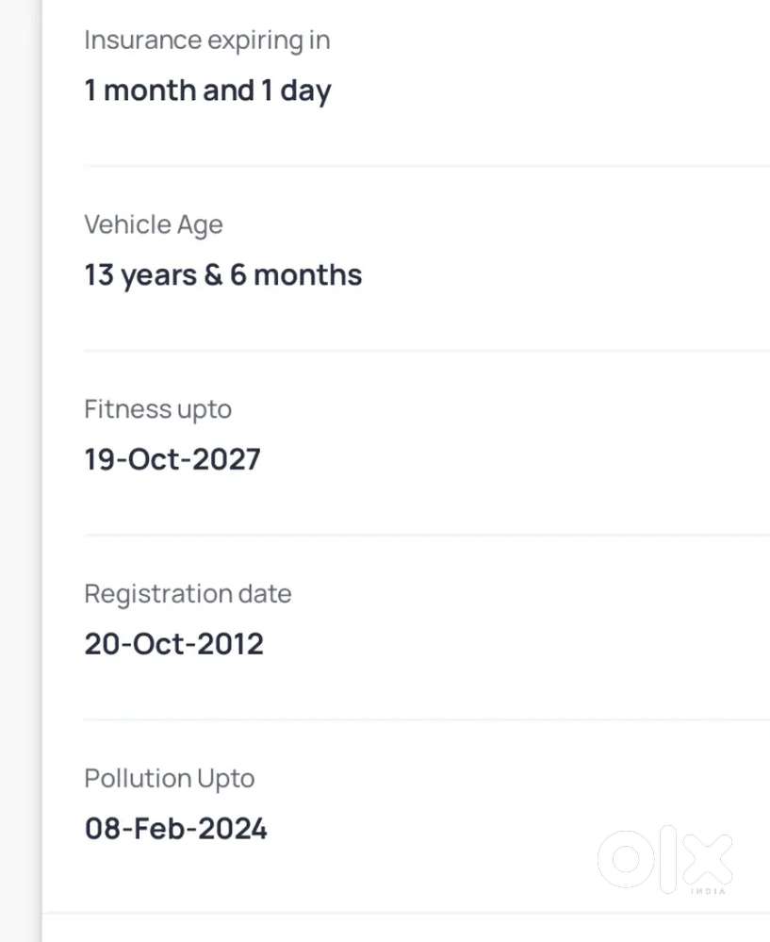Select the "1 month and 1 day" value

(207, 91)
